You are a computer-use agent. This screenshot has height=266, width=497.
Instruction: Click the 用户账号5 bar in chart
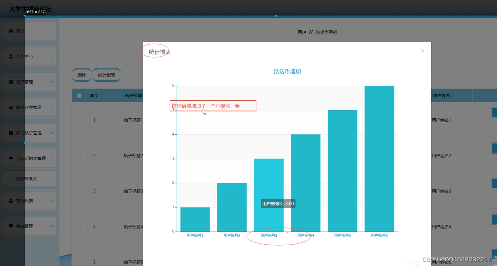(x=342, y=171)
